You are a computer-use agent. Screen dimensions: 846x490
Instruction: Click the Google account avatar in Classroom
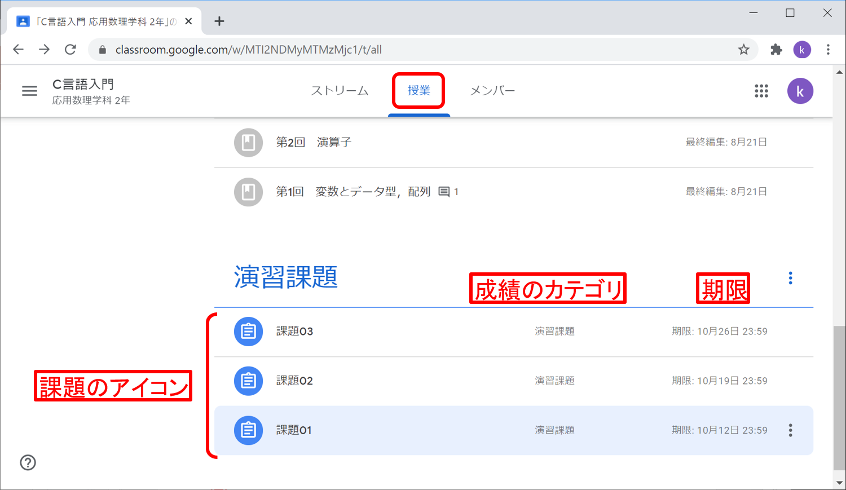point(800,91)
